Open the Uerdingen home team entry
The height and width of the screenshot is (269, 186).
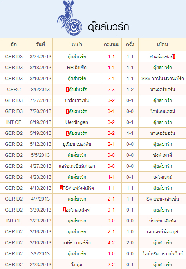point(77,122)
